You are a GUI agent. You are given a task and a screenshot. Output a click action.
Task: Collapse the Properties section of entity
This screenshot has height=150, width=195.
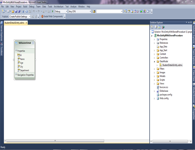(16, 50)
